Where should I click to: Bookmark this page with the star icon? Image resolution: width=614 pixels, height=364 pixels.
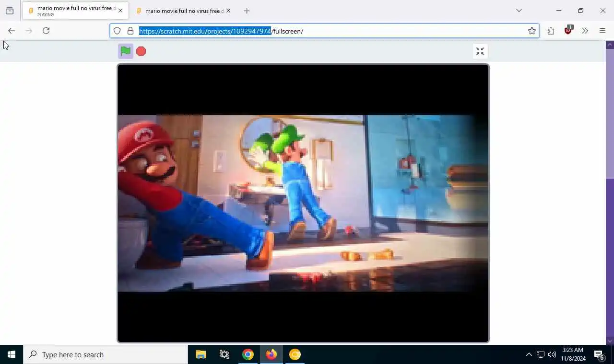tap(532, 31)
